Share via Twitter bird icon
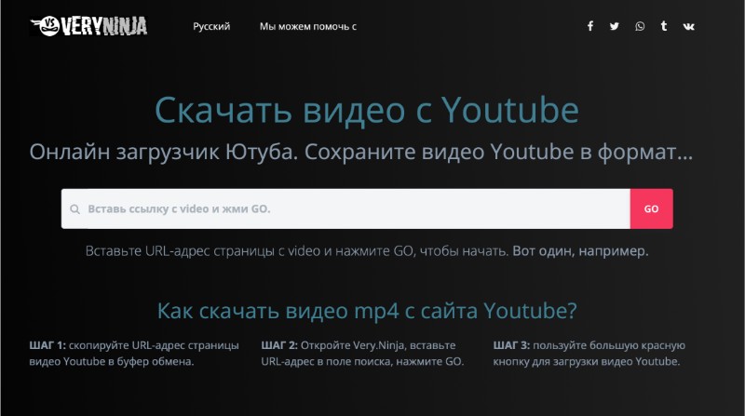745x416 pixels. coord(615,26)
